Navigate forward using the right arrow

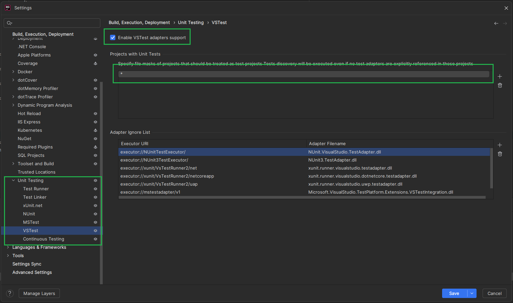pyautogui.click(x=505, y=23)
